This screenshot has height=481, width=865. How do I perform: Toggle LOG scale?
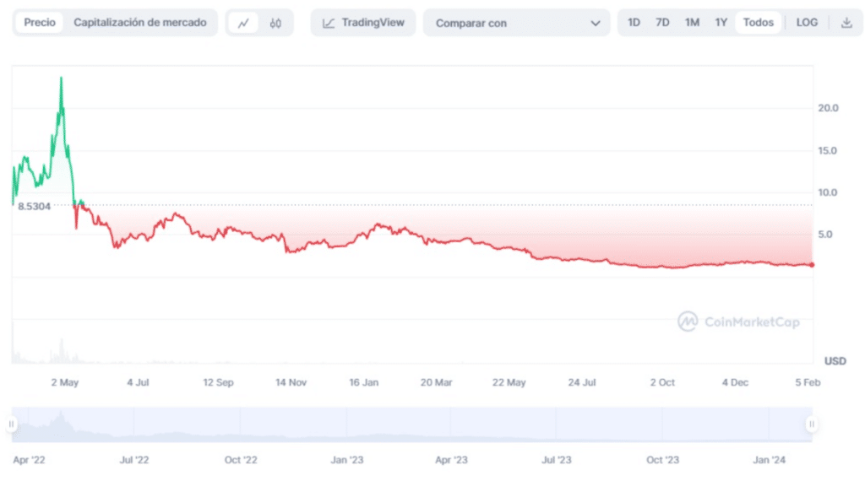click(807, 23)
